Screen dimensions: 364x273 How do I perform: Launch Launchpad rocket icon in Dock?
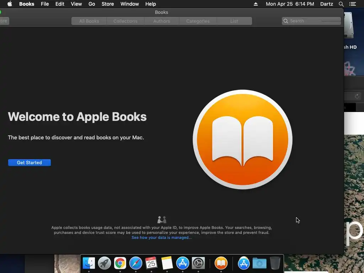tap(105, 263)
